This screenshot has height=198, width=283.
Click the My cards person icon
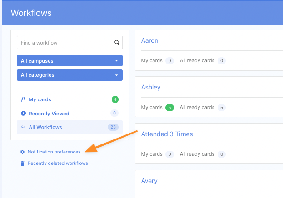coord(23,99)
